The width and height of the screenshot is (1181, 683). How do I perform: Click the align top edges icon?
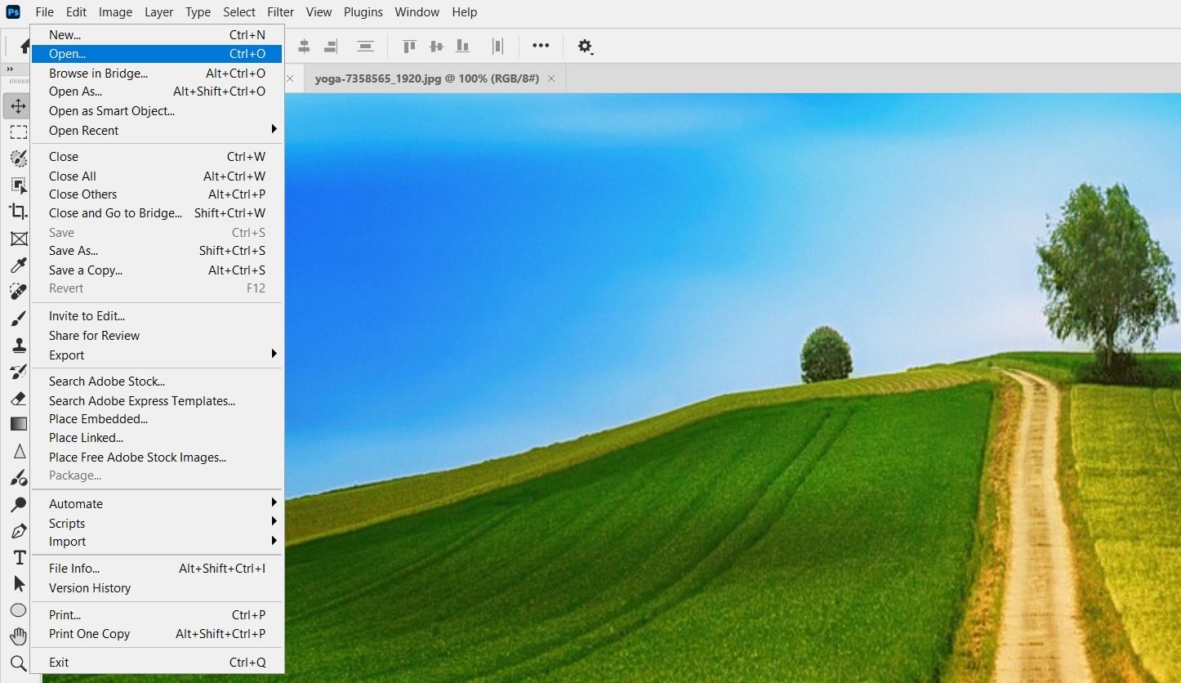coord(409,47)
